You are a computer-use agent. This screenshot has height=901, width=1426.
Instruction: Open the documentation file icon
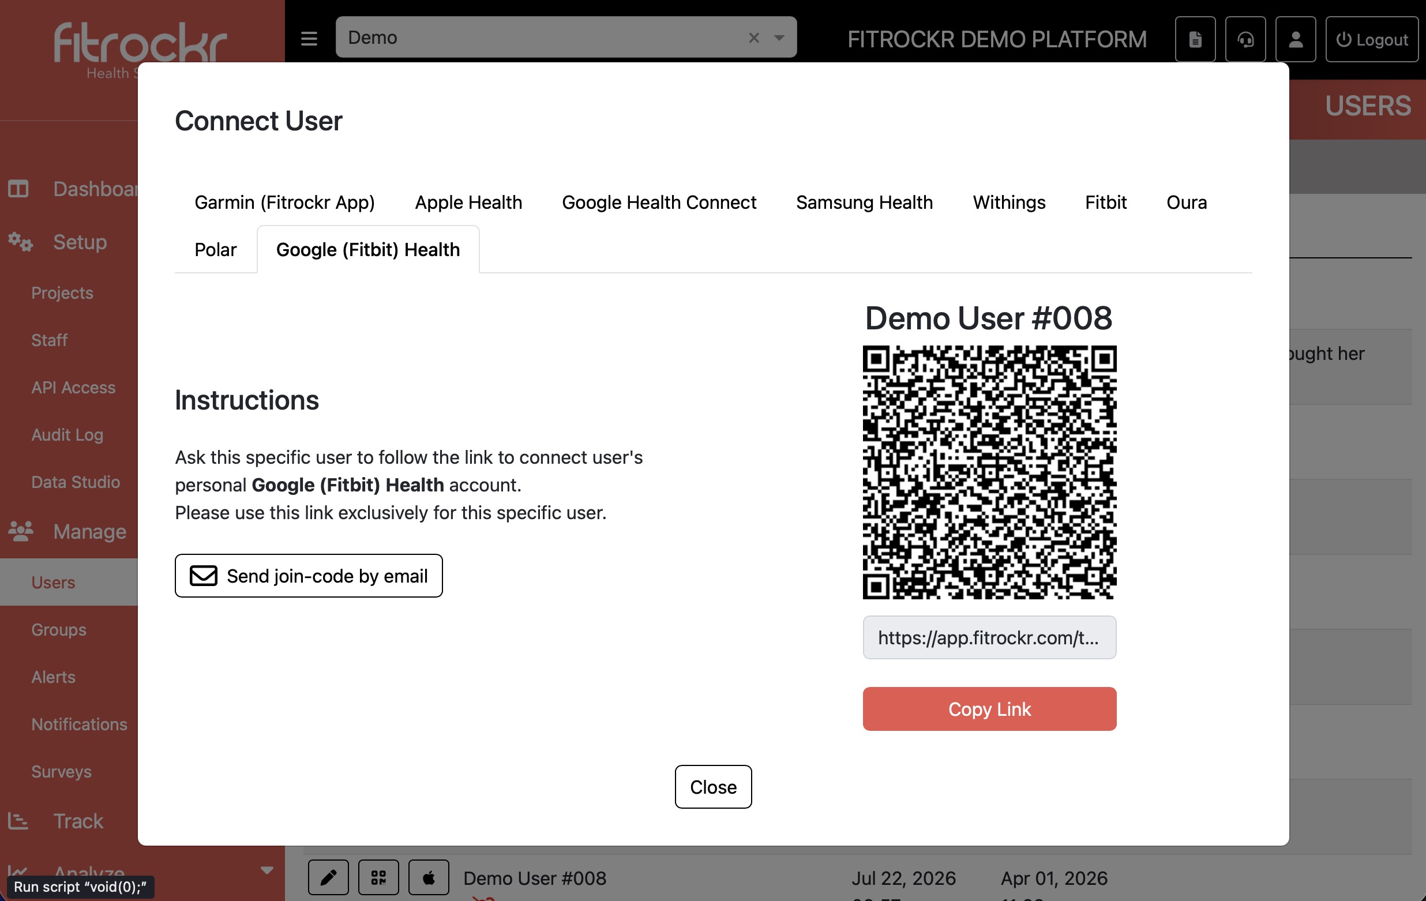point(1195,39)
